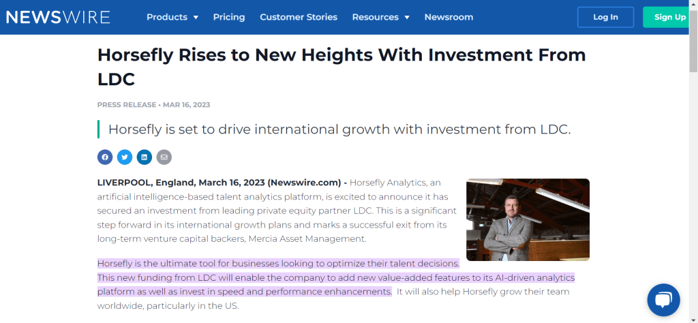
Task: Click the purple highlighted paragraph text
Action: tap(335, 278)
